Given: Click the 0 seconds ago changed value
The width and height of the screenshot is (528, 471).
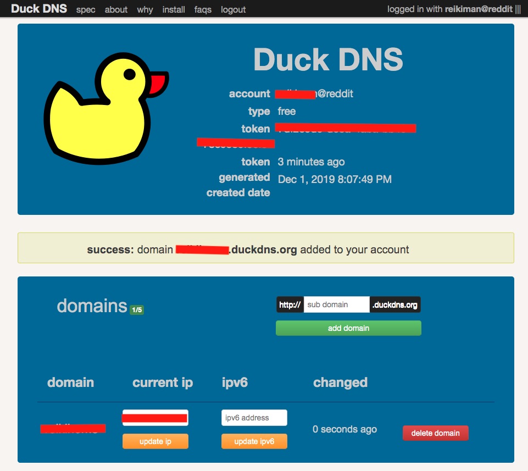Looking at the screenshot, I should click(344, 429).
